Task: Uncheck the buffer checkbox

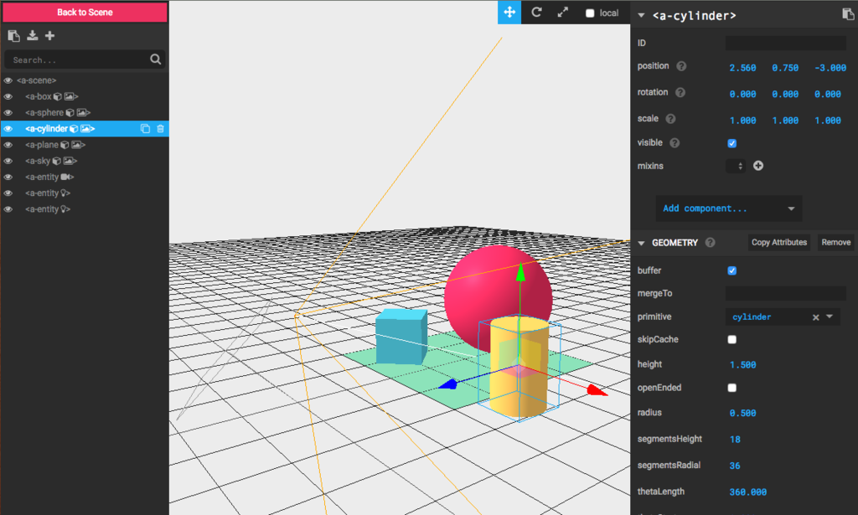Action: point(732,270)
